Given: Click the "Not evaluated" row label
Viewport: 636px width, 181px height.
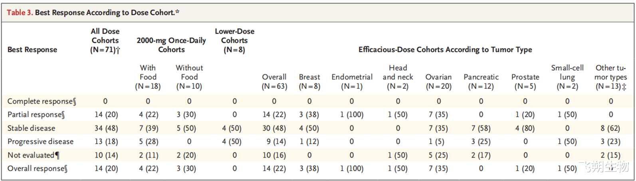Looking at the screenshot, I should point(33,155).
